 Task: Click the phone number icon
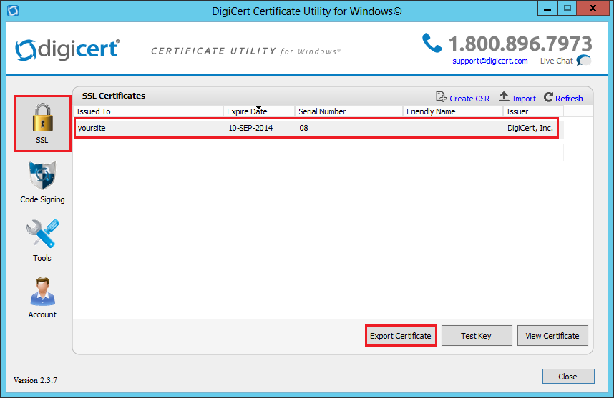click(432, 43)
